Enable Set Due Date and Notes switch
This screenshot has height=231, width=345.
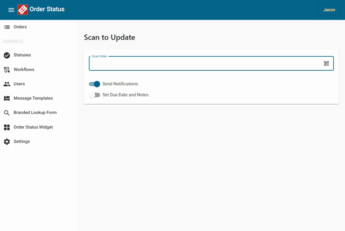point(94,95)
